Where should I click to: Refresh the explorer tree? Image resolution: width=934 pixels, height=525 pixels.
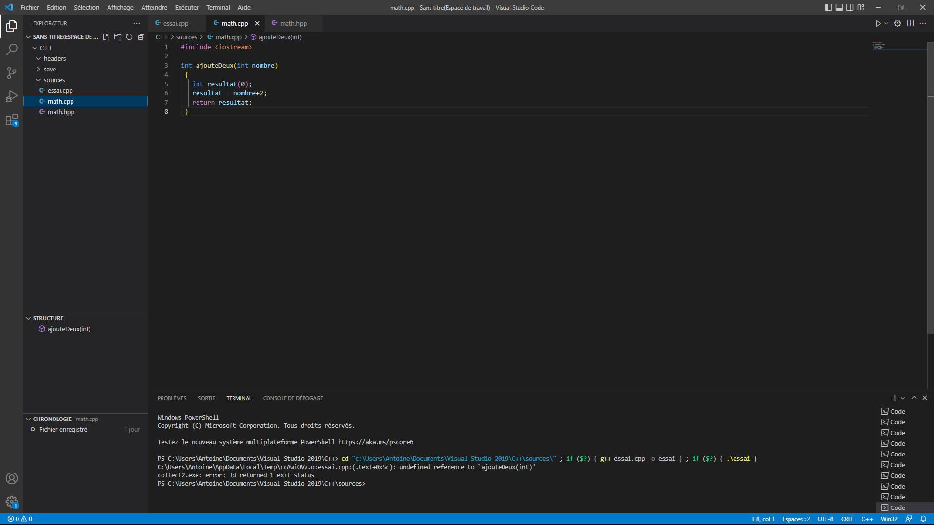point(129,37)
